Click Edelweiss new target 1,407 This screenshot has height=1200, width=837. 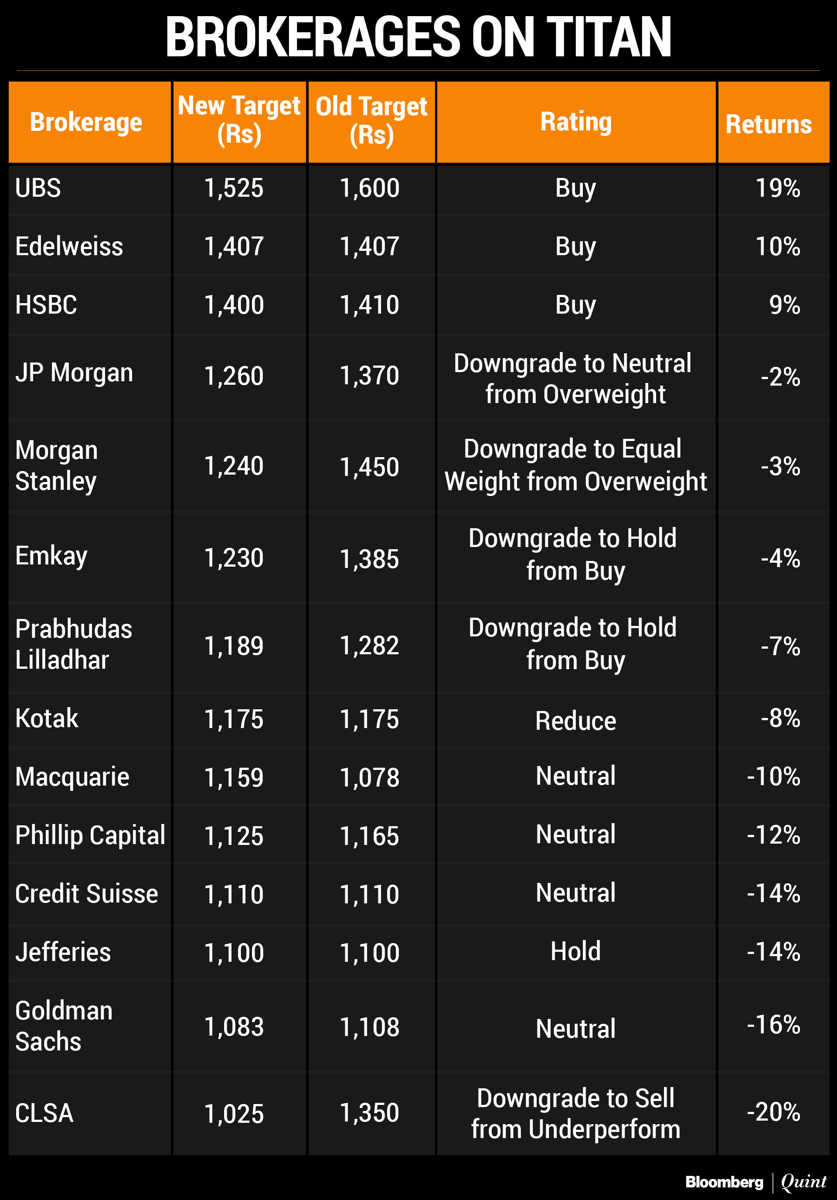234,246
